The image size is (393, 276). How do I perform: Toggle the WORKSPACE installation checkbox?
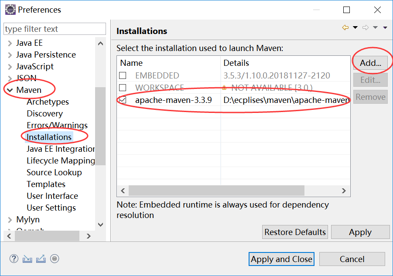point(123,88)
